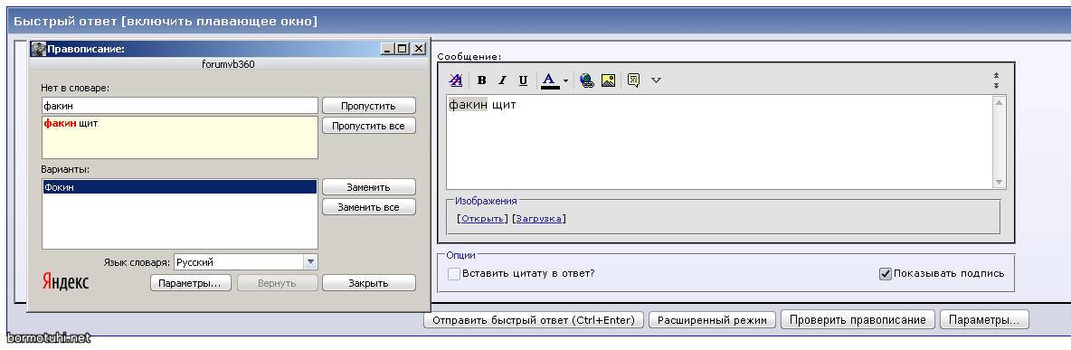Image resolution: width=1071 pixels, height=350 pixels.
Task: Click the Заменить button
Action: 369,187
